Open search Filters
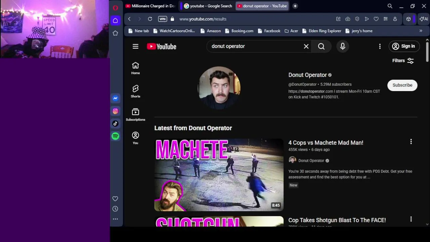 click(x=403, y=61)
